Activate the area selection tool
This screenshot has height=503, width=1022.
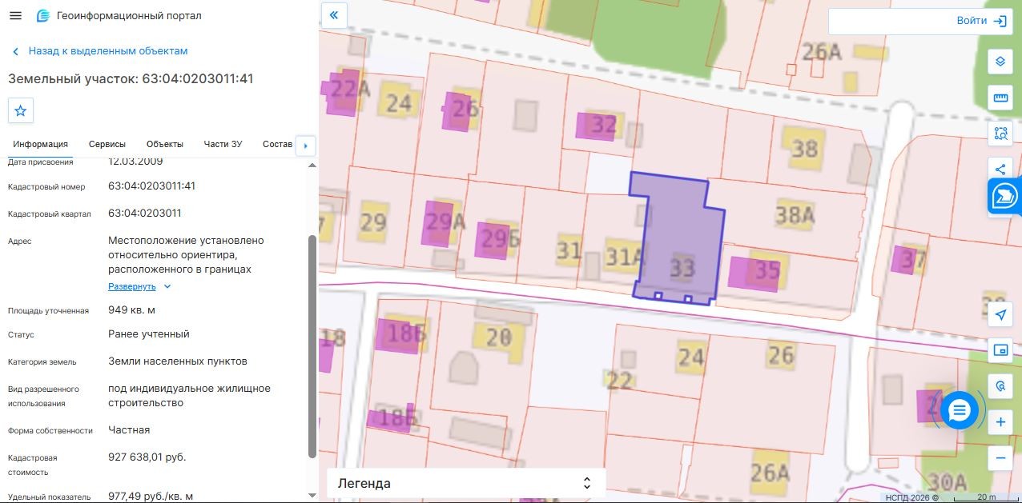(1000, 133)
